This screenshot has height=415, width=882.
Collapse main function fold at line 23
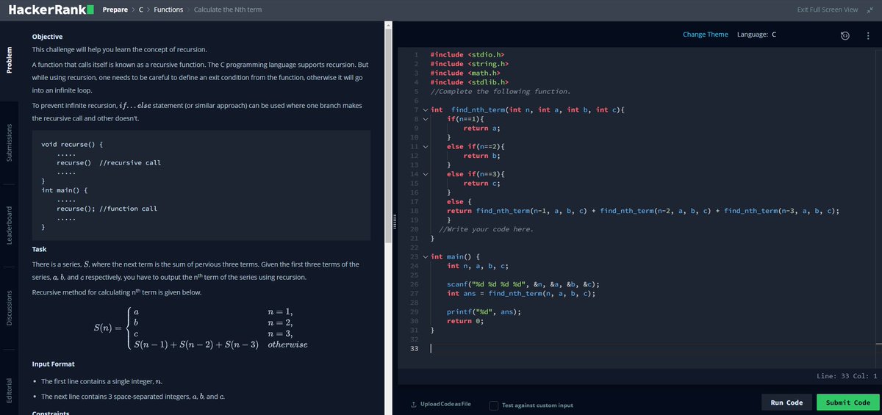pos(424,256)
